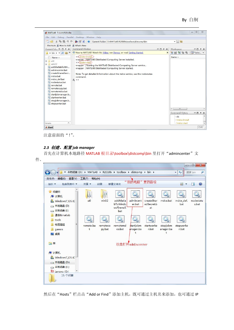This screenshot has height=330, width=234.
Task: Click the Explorer search box
Action: coord(194,172)
